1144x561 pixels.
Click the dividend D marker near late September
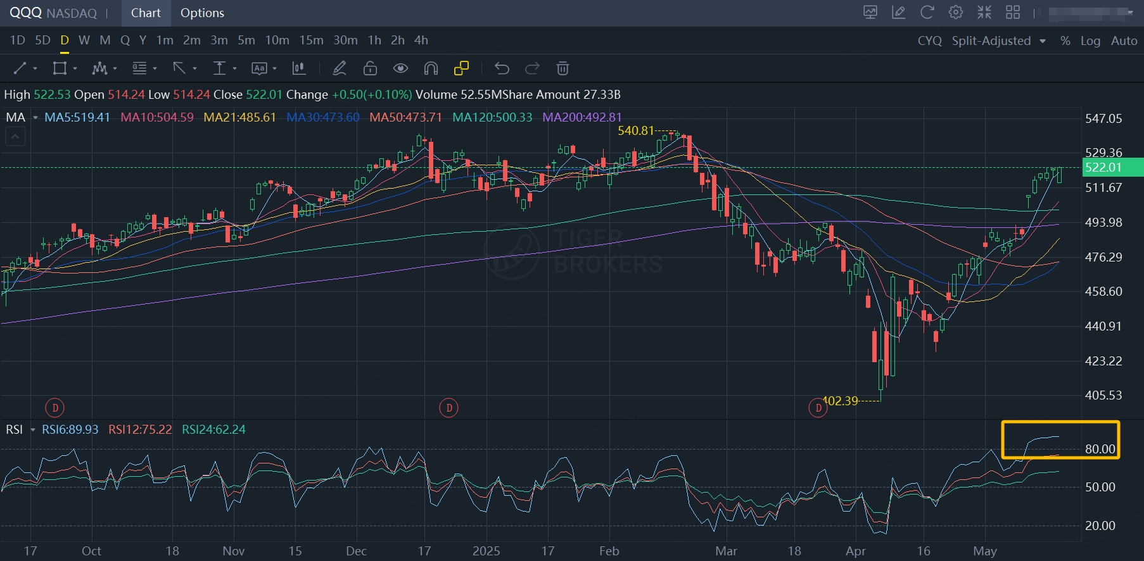tap(55, 408)
